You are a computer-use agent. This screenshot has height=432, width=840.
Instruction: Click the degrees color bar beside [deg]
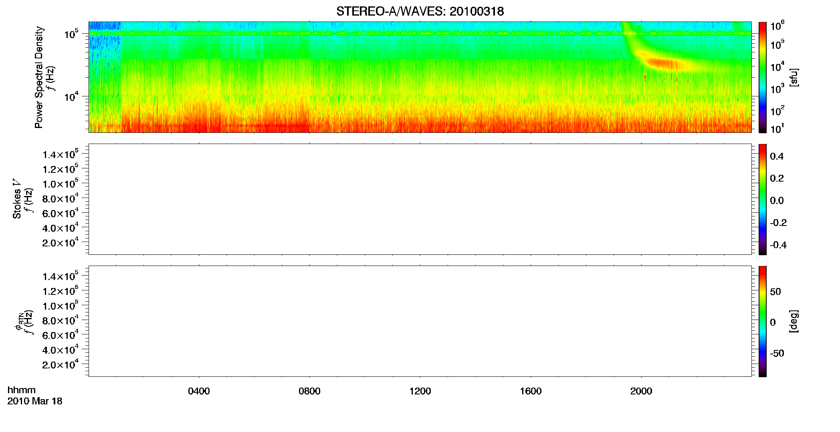[763, 321]
